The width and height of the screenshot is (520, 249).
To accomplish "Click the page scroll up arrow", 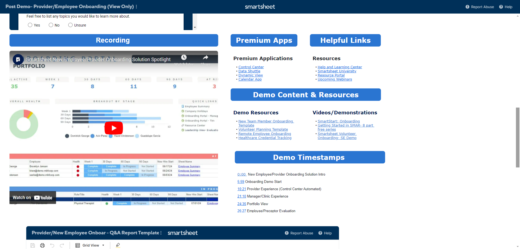I will [x=518, y=16].
